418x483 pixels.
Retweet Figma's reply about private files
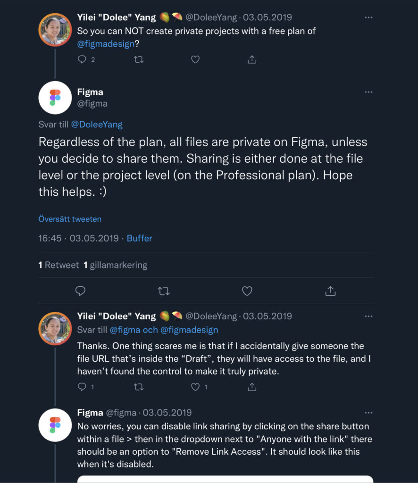[x=164, y=291]
